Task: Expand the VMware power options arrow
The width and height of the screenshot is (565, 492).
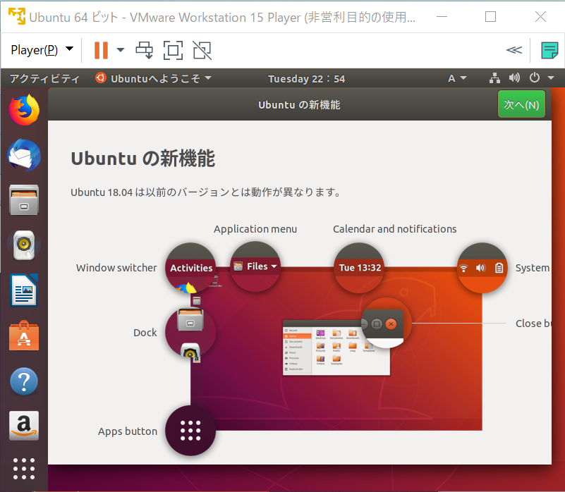Action: click(x=121, y=50)
